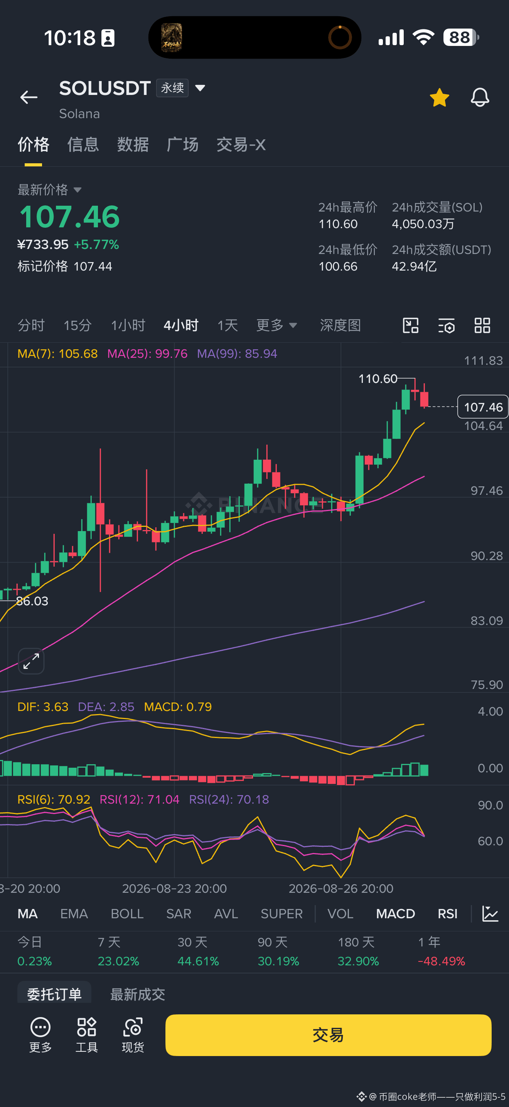Open the 交易-X tab
Screen dimensions: 509x1107
click(241, 144)
